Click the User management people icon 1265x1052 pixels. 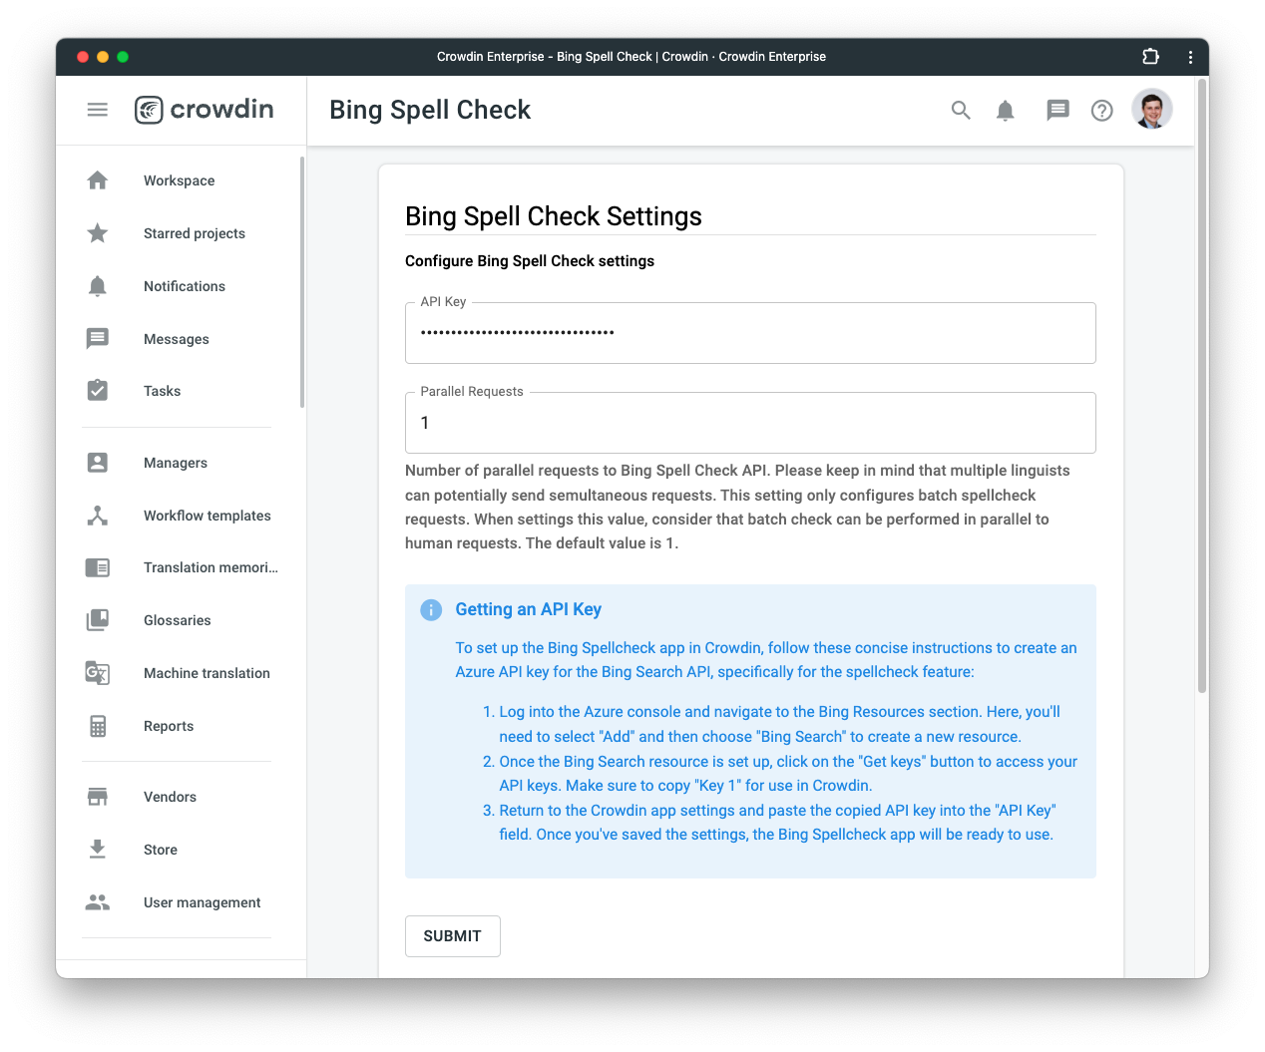[x=98, y=902]
